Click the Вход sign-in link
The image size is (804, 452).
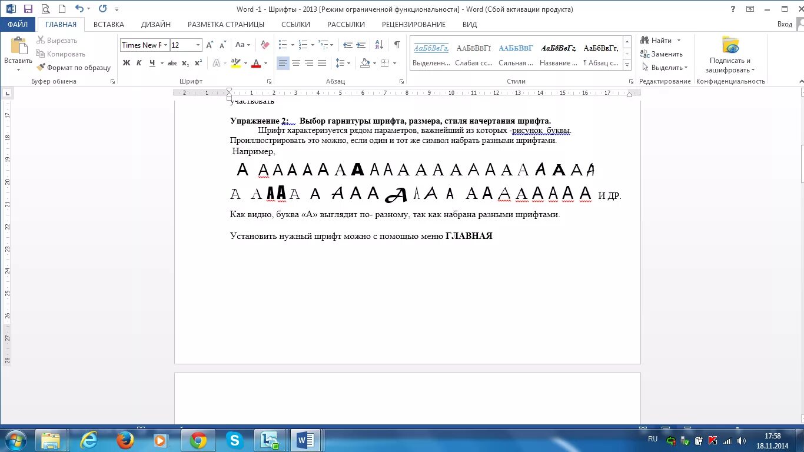(x=785, y=24)
